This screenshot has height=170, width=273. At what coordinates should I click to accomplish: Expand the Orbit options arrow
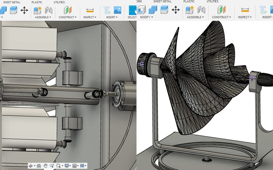click(34, 166)
